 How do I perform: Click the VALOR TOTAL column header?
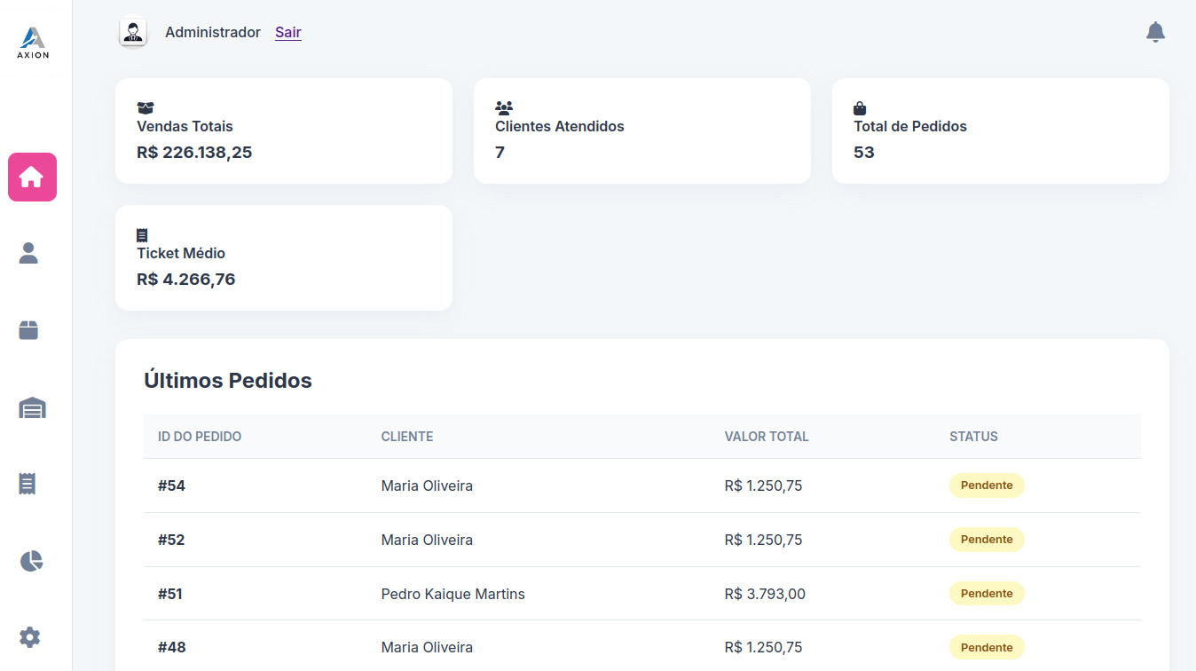(766, 436)
